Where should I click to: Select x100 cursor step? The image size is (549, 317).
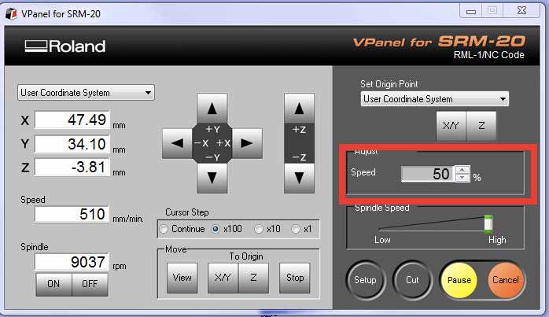(x=216, y=229)
